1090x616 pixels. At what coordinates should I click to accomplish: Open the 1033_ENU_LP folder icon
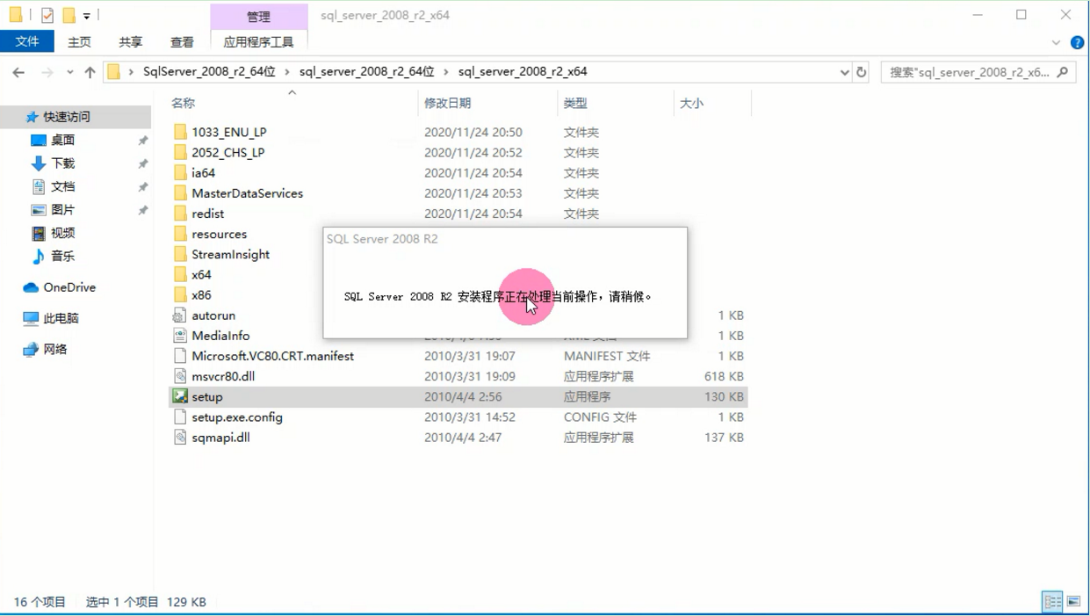180,132
